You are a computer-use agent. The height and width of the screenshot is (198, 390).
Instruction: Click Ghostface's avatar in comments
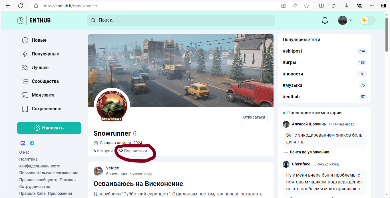coord(286,164)
